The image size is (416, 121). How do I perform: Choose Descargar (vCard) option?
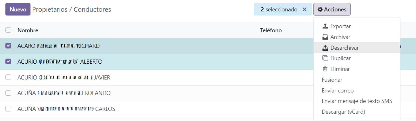[343, 112]
